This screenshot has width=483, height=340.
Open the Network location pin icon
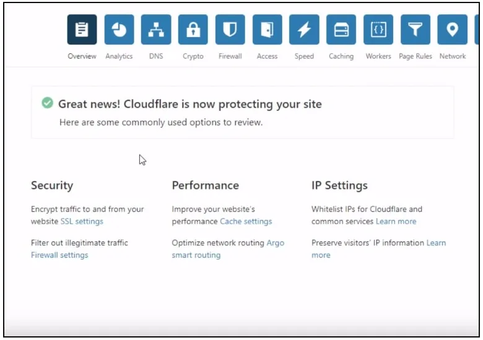tap(453, 30)
